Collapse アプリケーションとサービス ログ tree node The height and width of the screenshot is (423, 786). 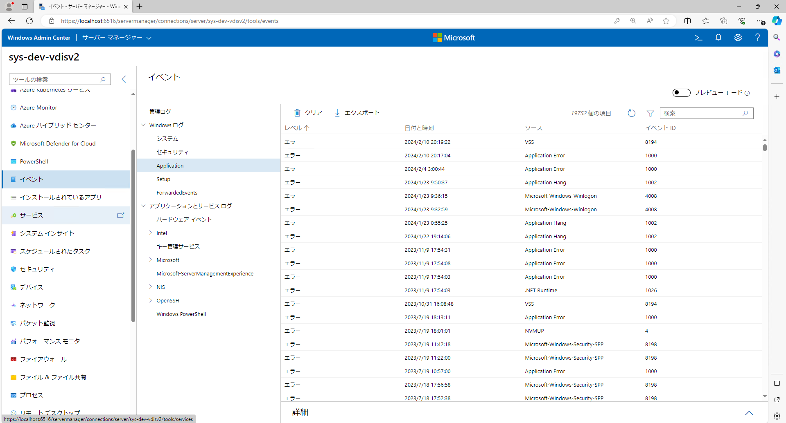(x=143, y=206)
